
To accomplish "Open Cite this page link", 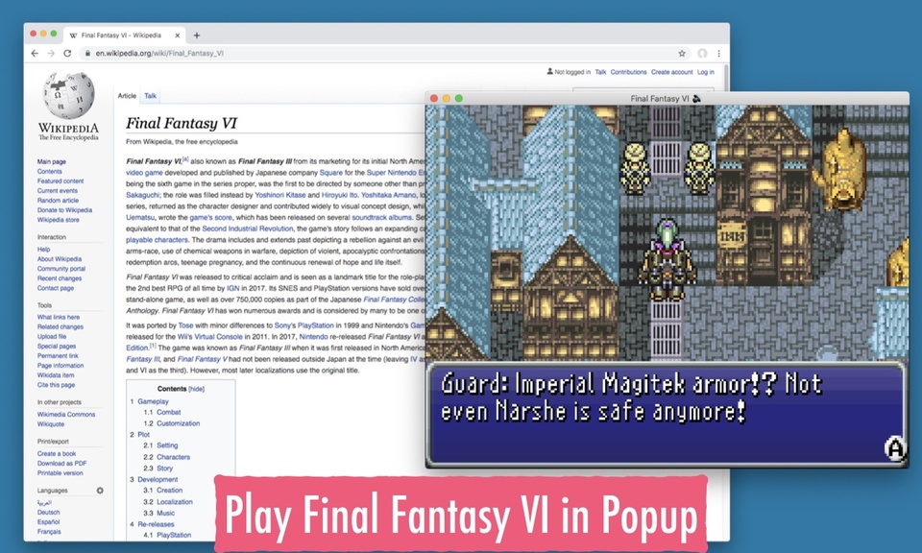I will point(56,385).
